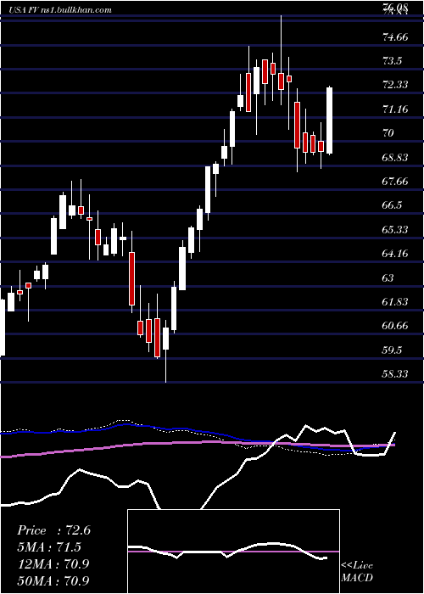Click the last tall white candlestick
424x594 pixels.
click(329, 120)
